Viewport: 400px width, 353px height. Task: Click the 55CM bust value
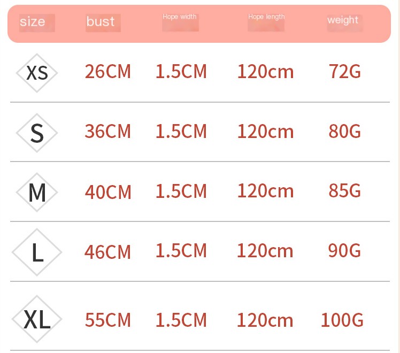pyautogui.click(x=107, y=320)
